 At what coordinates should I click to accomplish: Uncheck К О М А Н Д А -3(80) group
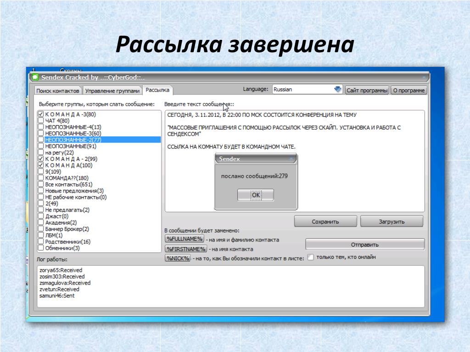click(x=41, y=114)
